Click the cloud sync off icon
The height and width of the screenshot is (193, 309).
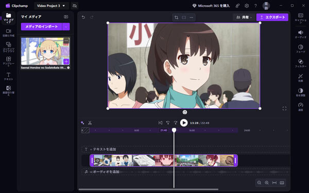point(75,6)
